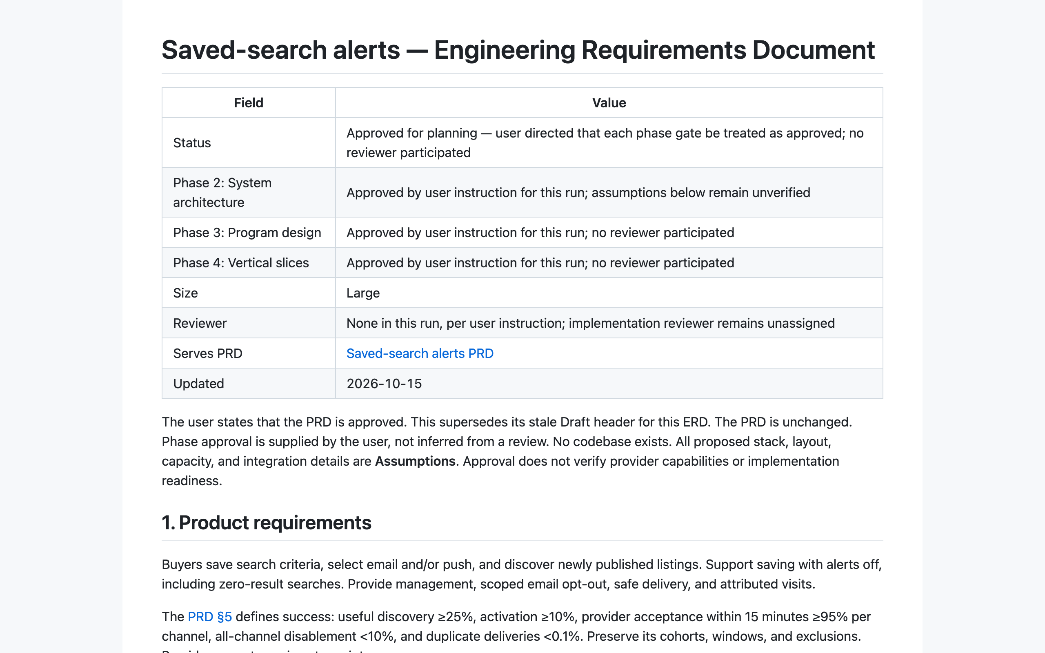Click 'assumptions below remain unverified' value cell
The width and height of the screenshot is (1045, 653).
coord(609,192)
